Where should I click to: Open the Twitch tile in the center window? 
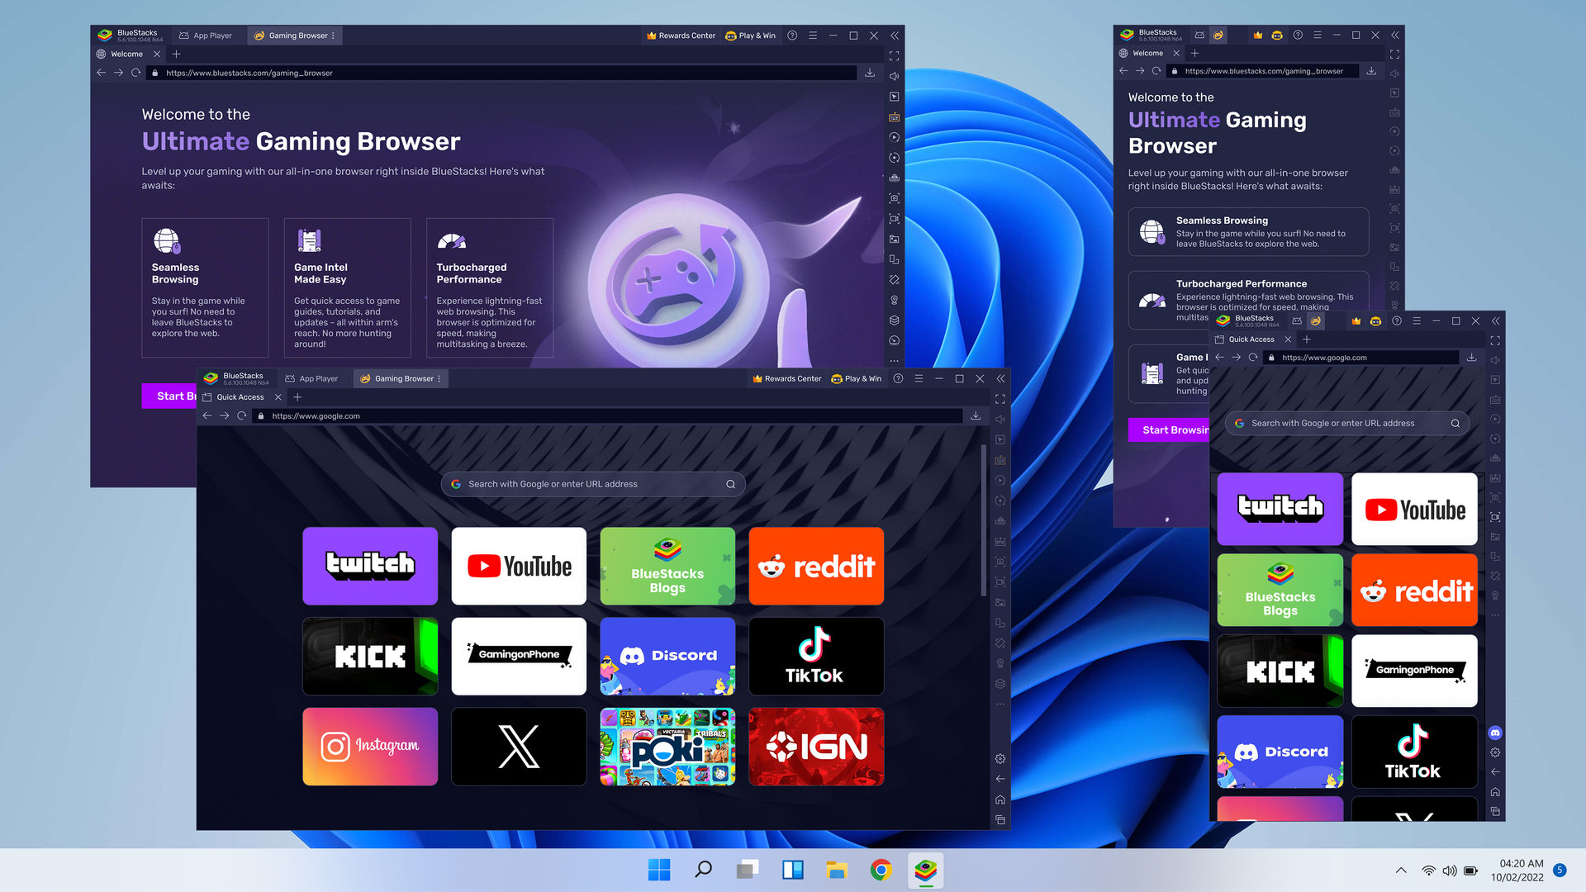click(370, 566)
